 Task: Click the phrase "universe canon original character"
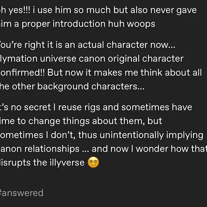pyautogui.click(x=112, y=59)
